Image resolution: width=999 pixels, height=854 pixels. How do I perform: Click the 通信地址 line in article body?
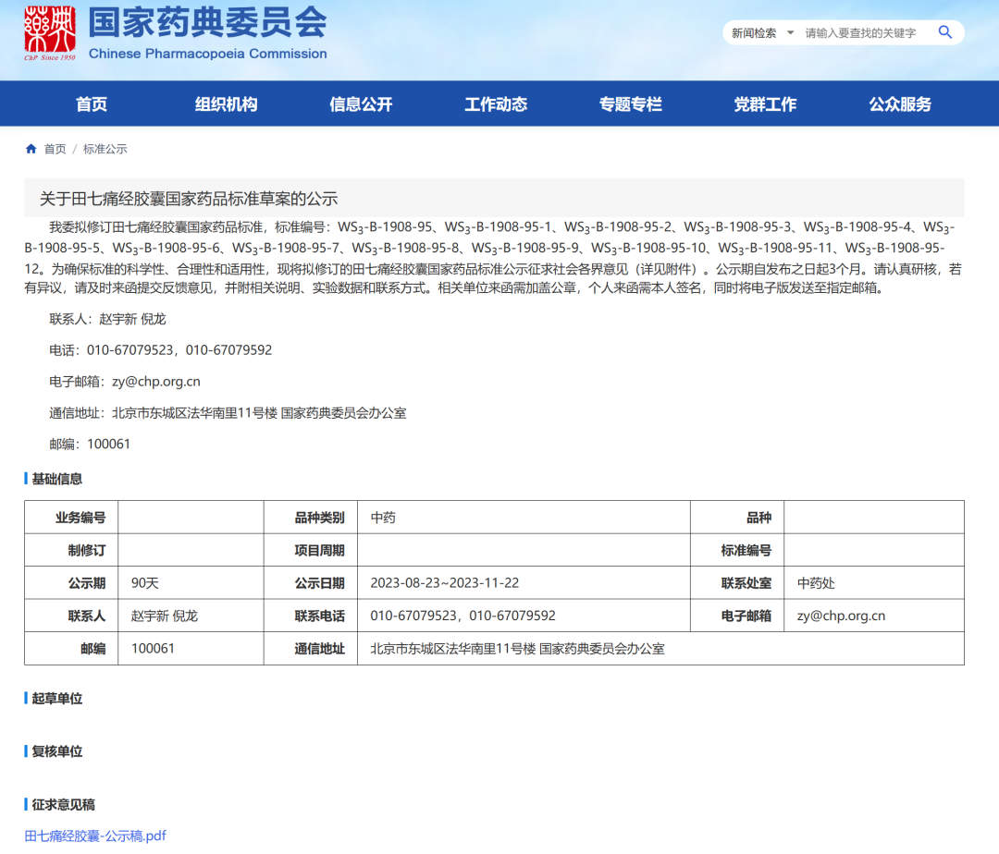tap(228, 413)
